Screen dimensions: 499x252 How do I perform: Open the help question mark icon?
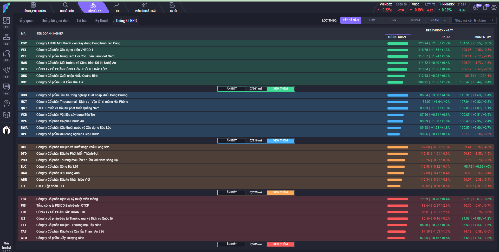click(x=7, y=103)
